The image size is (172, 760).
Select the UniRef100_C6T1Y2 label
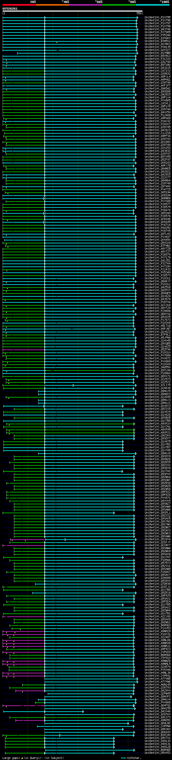tap(157, 71)
